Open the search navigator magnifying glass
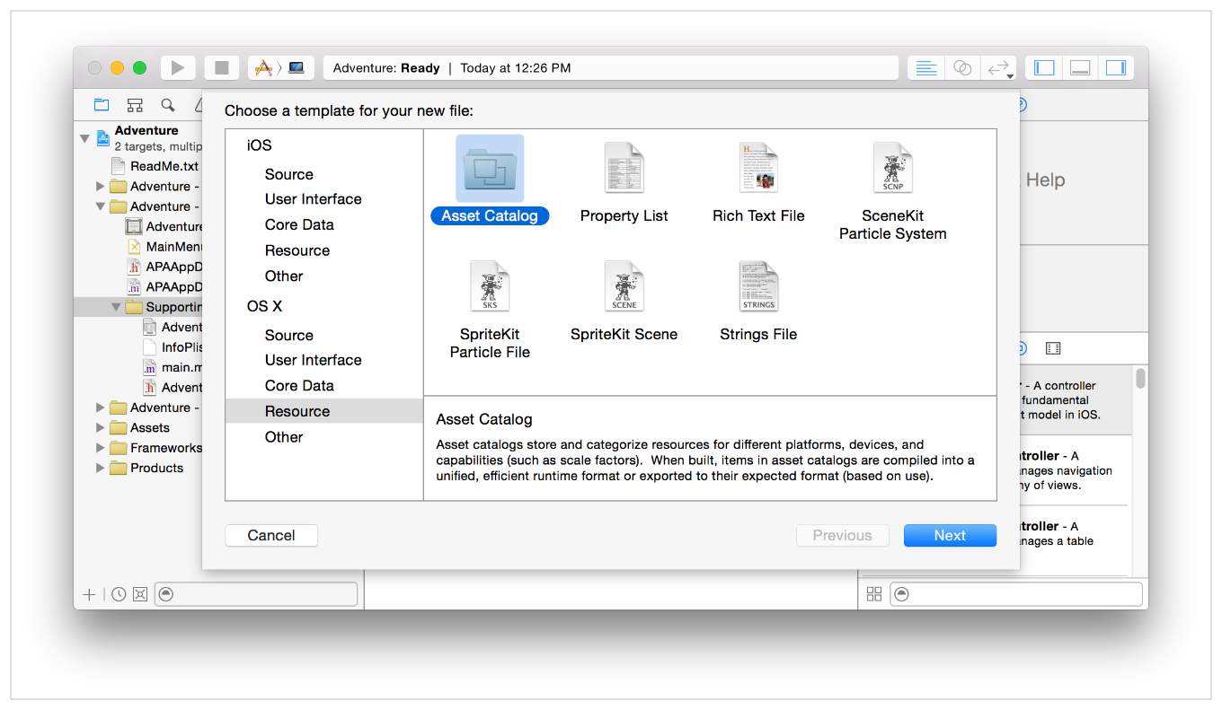Screen dimensions: 1222x710 pyautogui.click(x=167, y=105)
